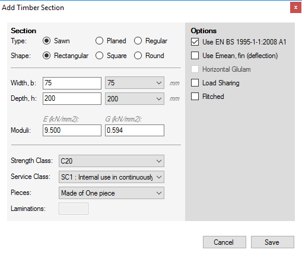The height and width of the screenshot is (256, 302).
Task: Open the Width 75 mm dropdown
Action: 135,83
